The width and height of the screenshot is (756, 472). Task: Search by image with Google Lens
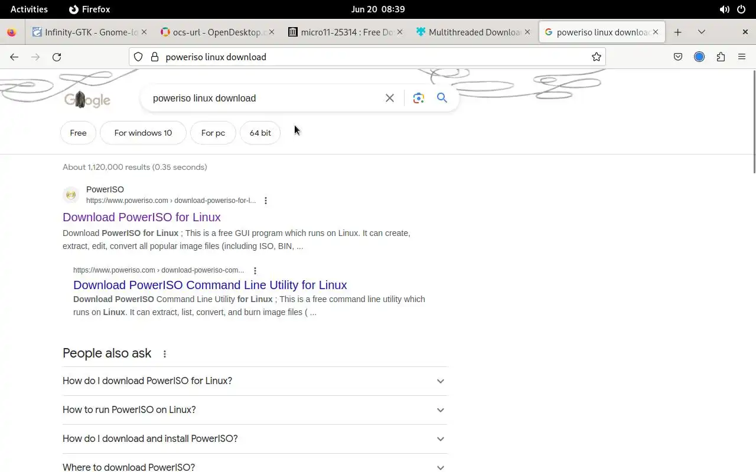click(x=419, y=98)
